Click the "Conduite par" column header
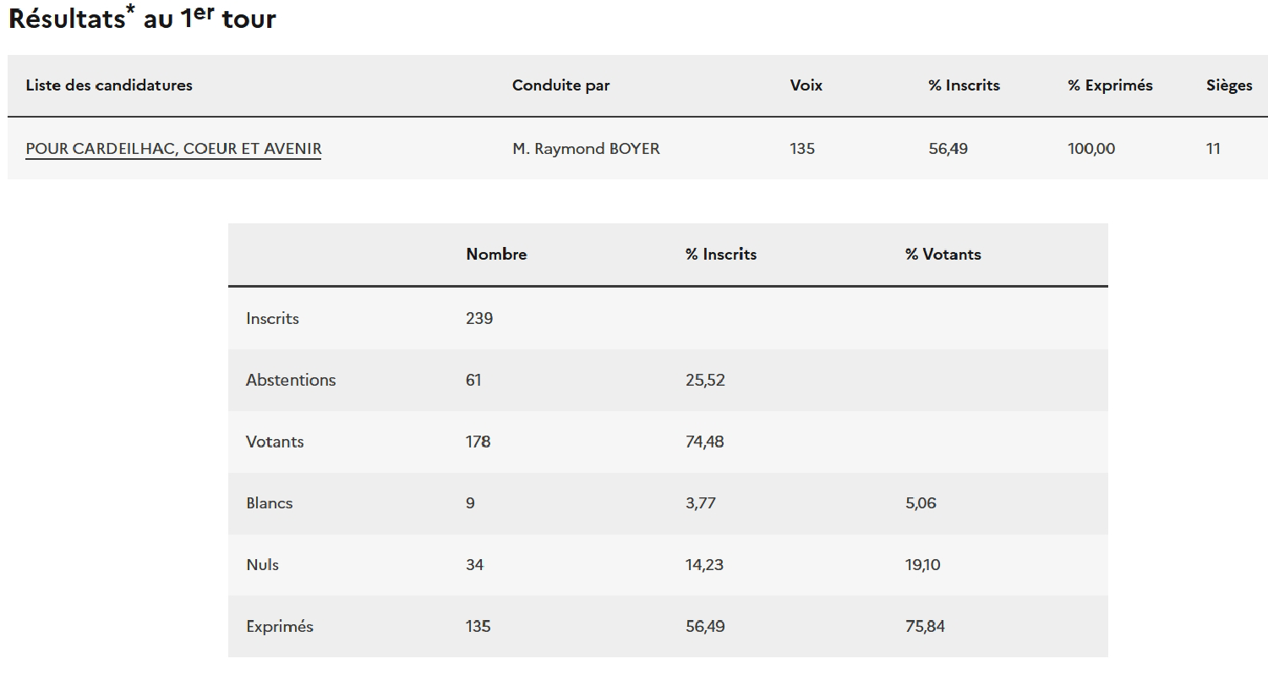This screenshot has width=1268, height=675. pos(560,85)
